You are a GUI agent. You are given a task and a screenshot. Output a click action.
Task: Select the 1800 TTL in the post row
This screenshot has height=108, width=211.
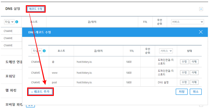click(129, 83)
